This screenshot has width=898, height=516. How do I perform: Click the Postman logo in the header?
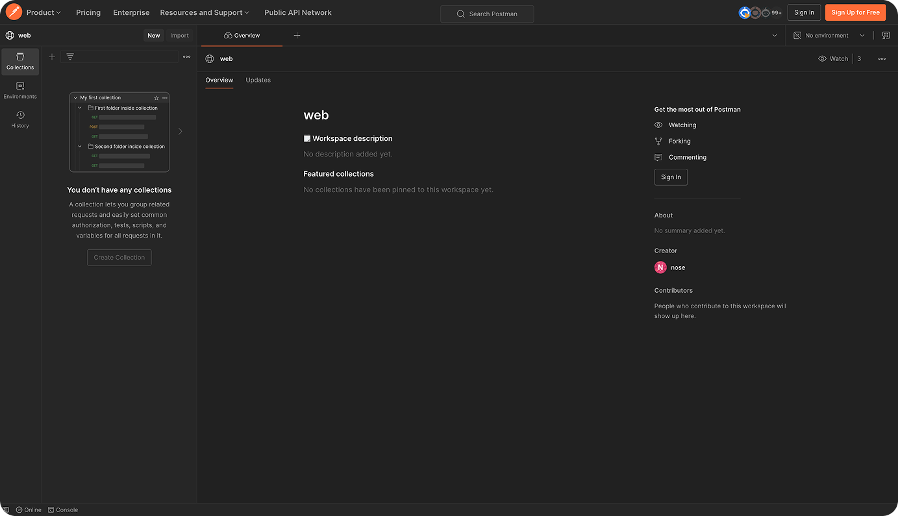[x=14, y=12]
